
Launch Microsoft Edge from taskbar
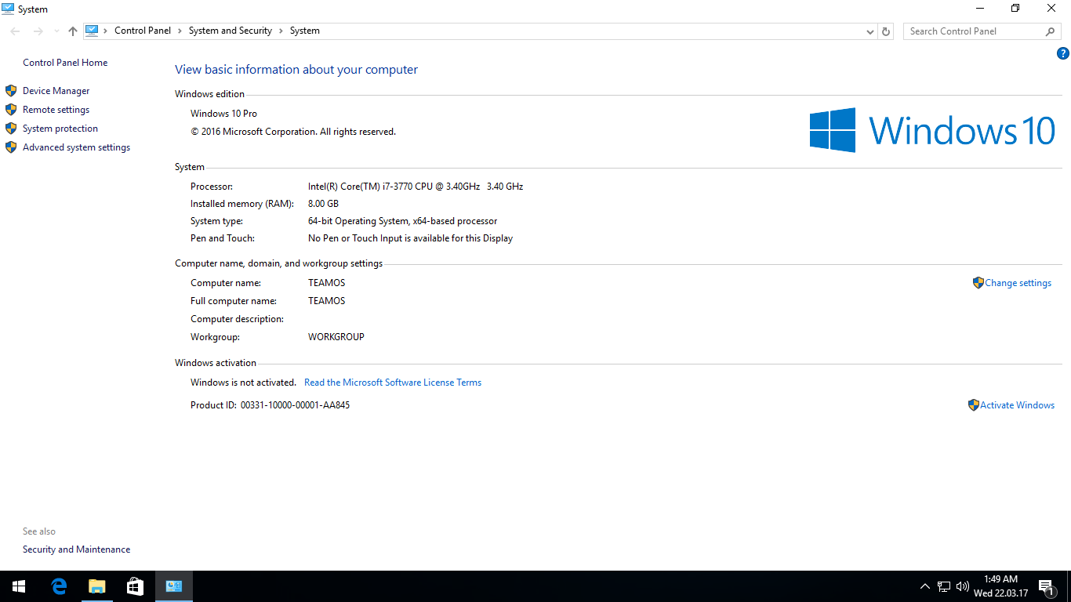[x=59, y=586]
